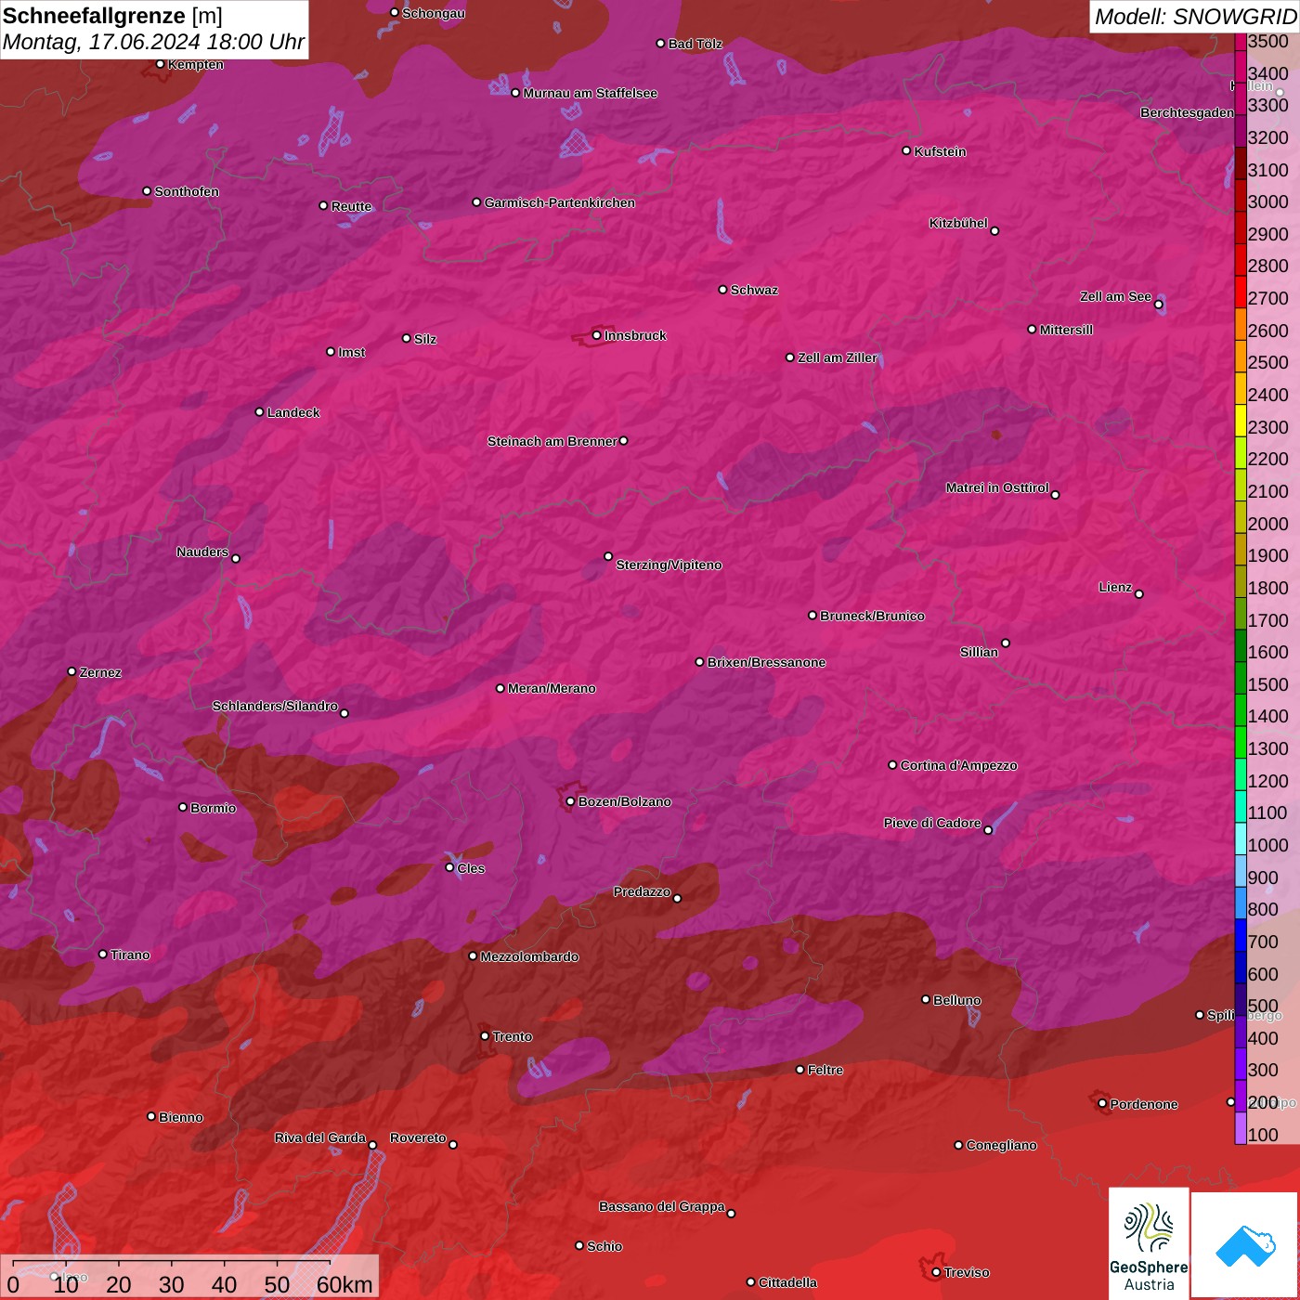Click the Innsbruck city marker
1300x1300 pixels.
click(596, 335)
